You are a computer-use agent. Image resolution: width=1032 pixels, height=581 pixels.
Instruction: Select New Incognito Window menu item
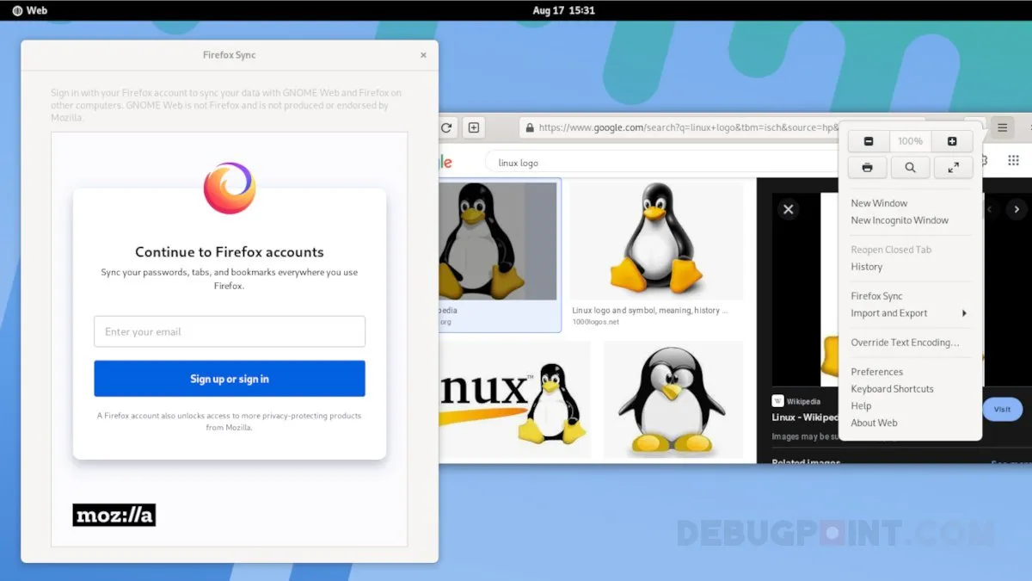pyautogui.click(x=900, y=220)
